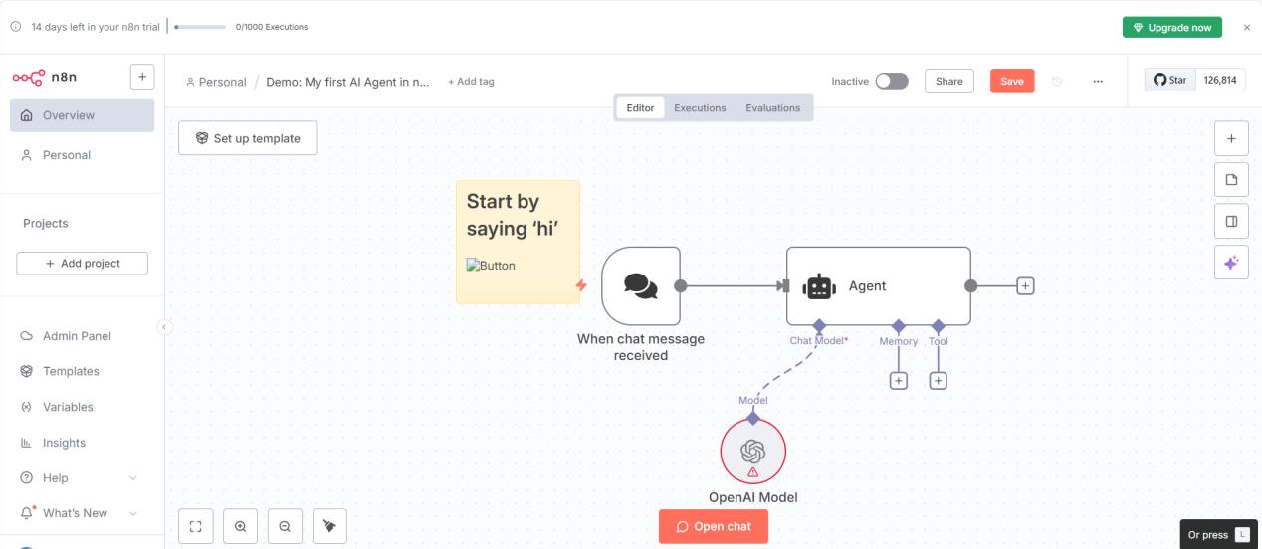This screenshot has height=549, width=1262.
Task: Zoom in on the workflow canvas
Action: [x=240, y=527]
